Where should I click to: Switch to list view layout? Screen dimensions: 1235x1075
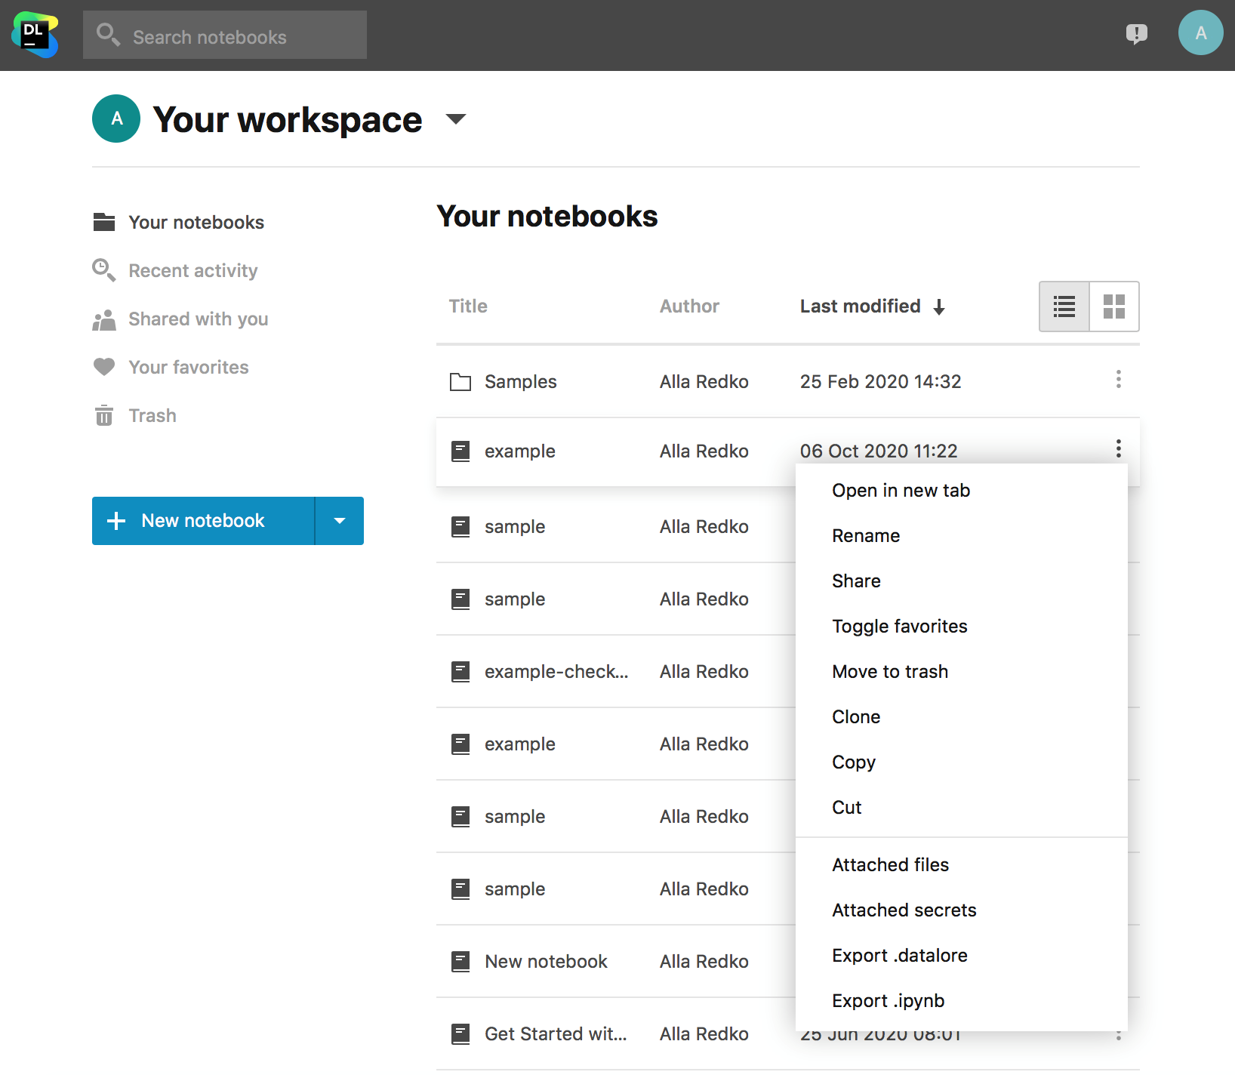1064,306
